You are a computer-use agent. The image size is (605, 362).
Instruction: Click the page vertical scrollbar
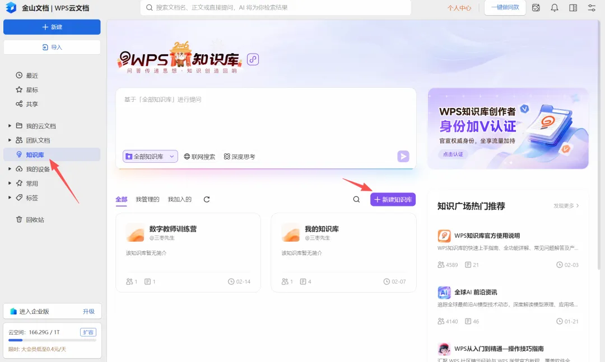point(598,144)
